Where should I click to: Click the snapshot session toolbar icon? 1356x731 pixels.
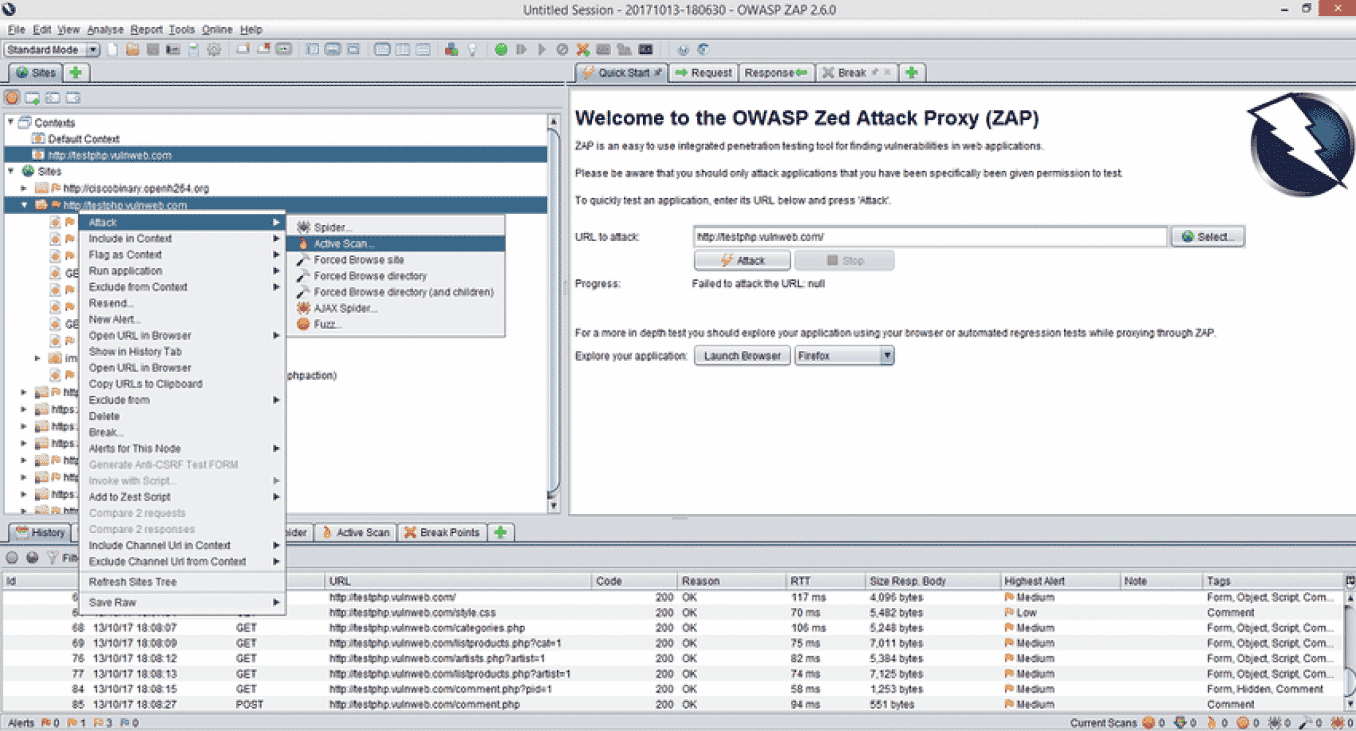[173, 50]
